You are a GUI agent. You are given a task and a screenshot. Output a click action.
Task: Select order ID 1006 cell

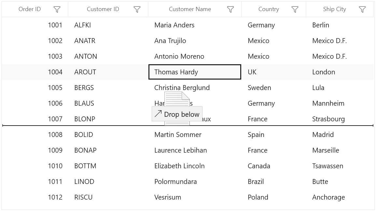point(35,103)
